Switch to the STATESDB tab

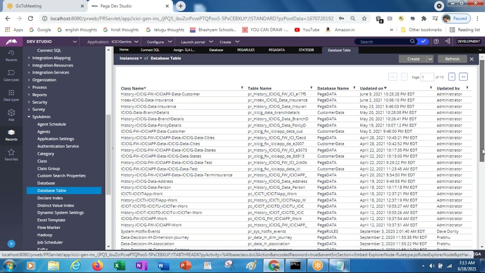pos(306,50)
